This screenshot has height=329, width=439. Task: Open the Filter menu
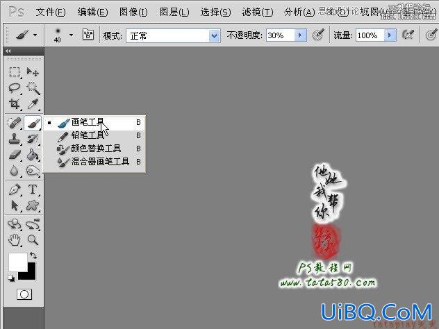pos(258,12)
